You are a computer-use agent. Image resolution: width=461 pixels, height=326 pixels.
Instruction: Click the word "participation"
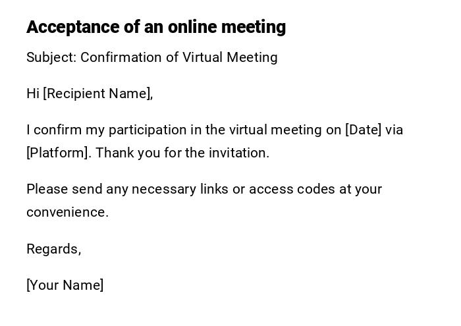(148, 130)
